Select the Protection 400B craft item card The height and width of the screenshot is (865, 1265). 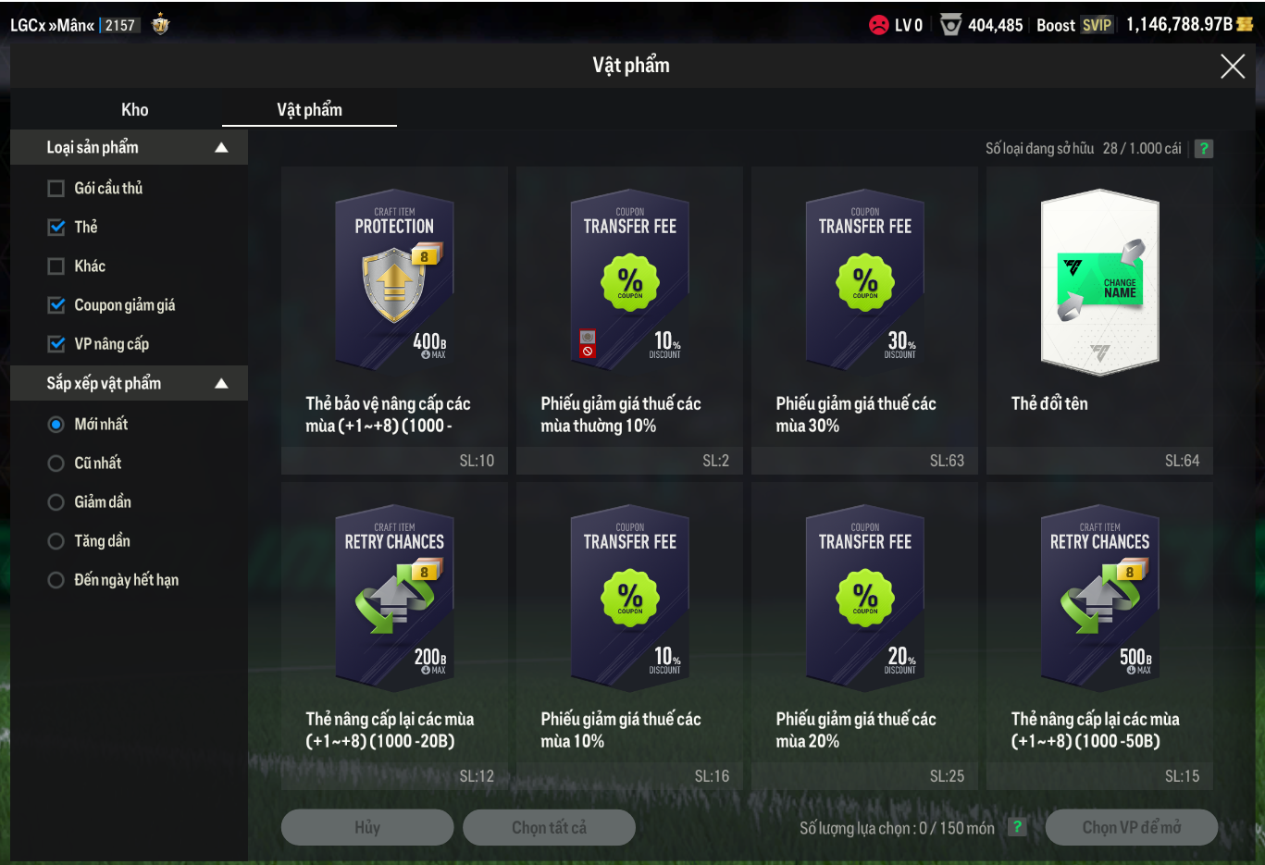click(394, 320)
